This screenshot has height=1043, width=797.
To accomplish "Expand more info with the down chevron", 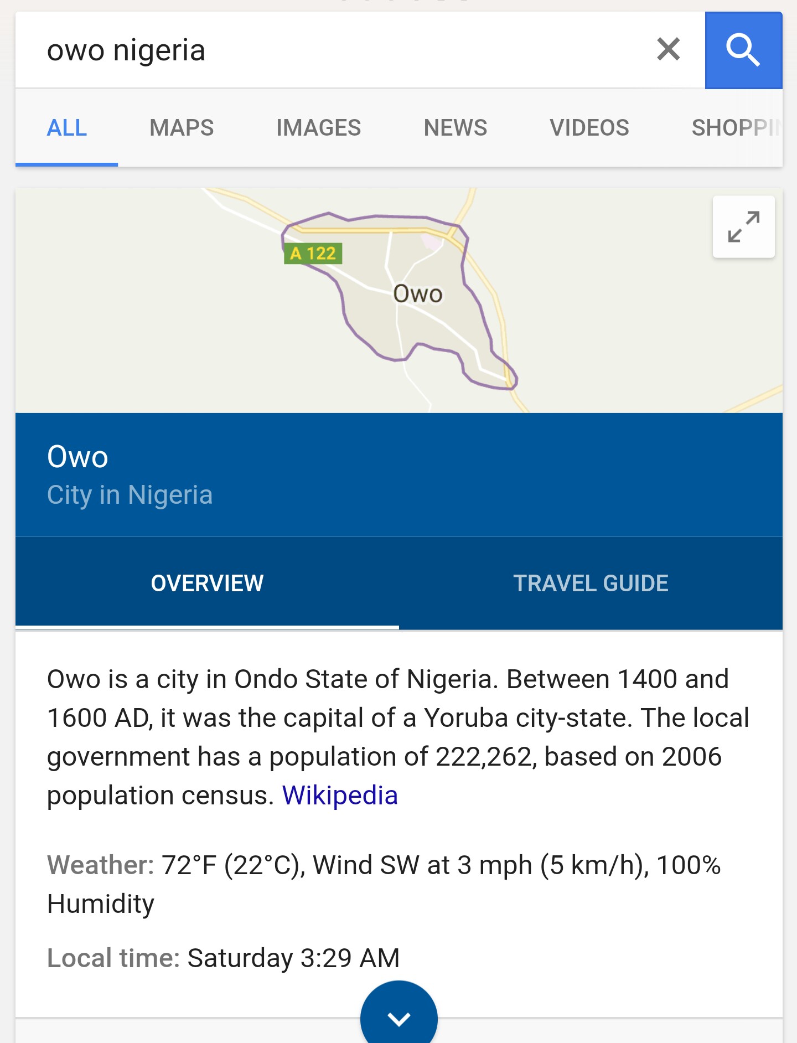I will 398,1018.
